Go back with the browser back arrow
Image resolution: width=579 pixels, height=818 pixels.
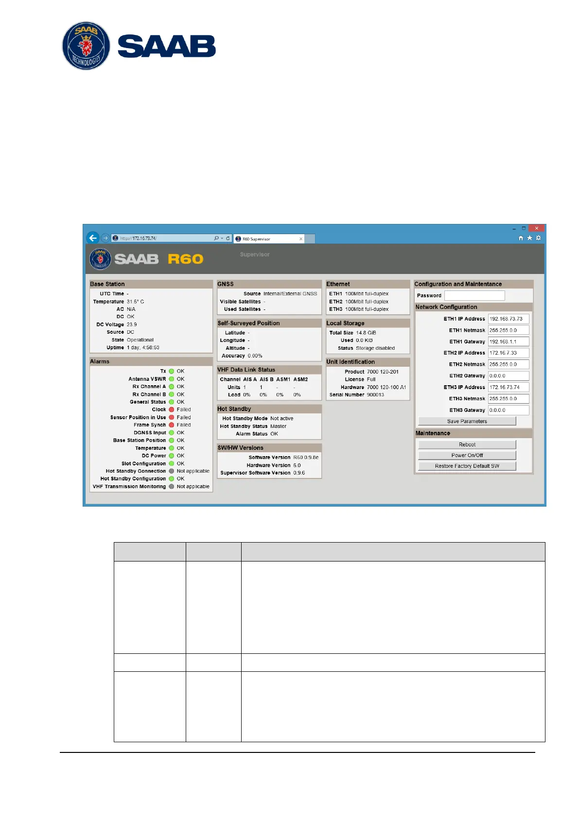click(x=93, y=238)
